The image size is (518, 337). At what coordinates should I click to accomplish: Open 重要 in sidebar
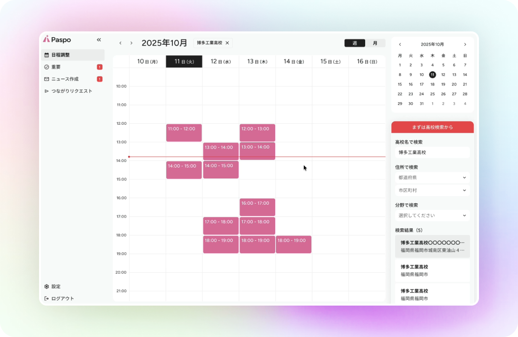(73, 67)
